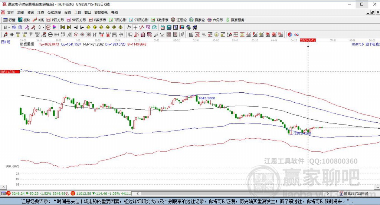The height and width of the screenshot is (205, 380).
Task: Jump to first bar with skip-start arrow
Action: point(62,27)
